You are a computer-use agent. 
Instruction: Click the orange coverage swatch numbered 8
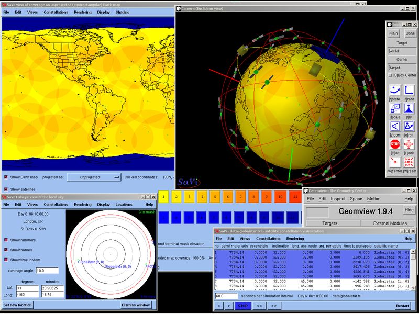click(x=253, y=197)
